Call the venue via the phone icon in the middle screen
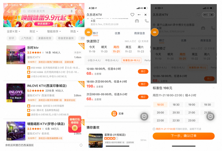Image resolution: width=222 pixels, height=151 pixels. pos(147,21)
